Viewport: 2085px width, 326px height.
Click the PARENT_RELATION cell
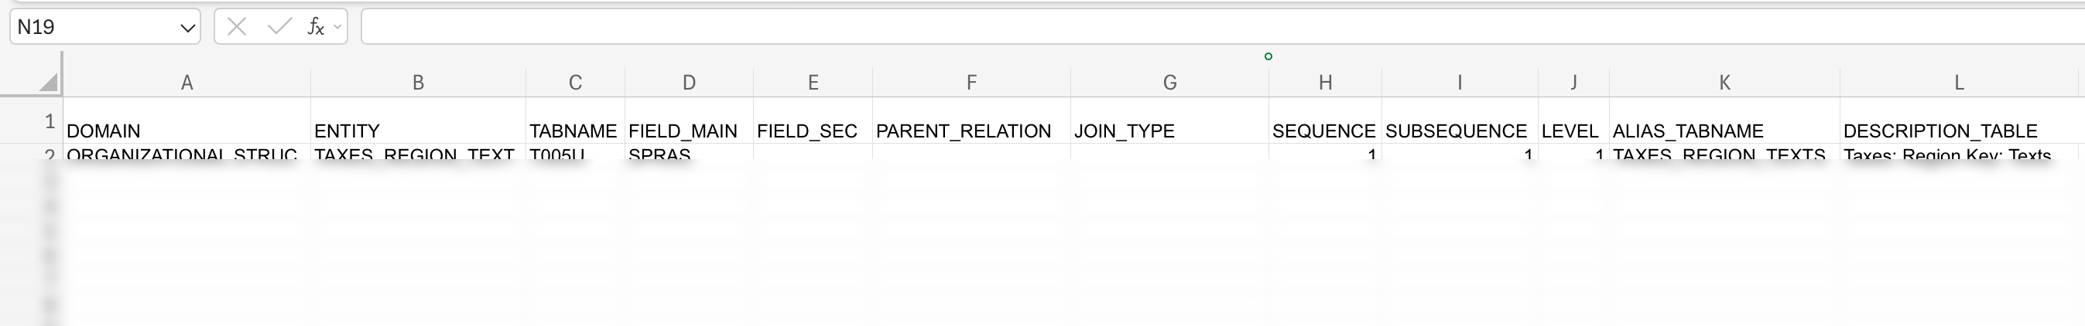pos(971,130)
